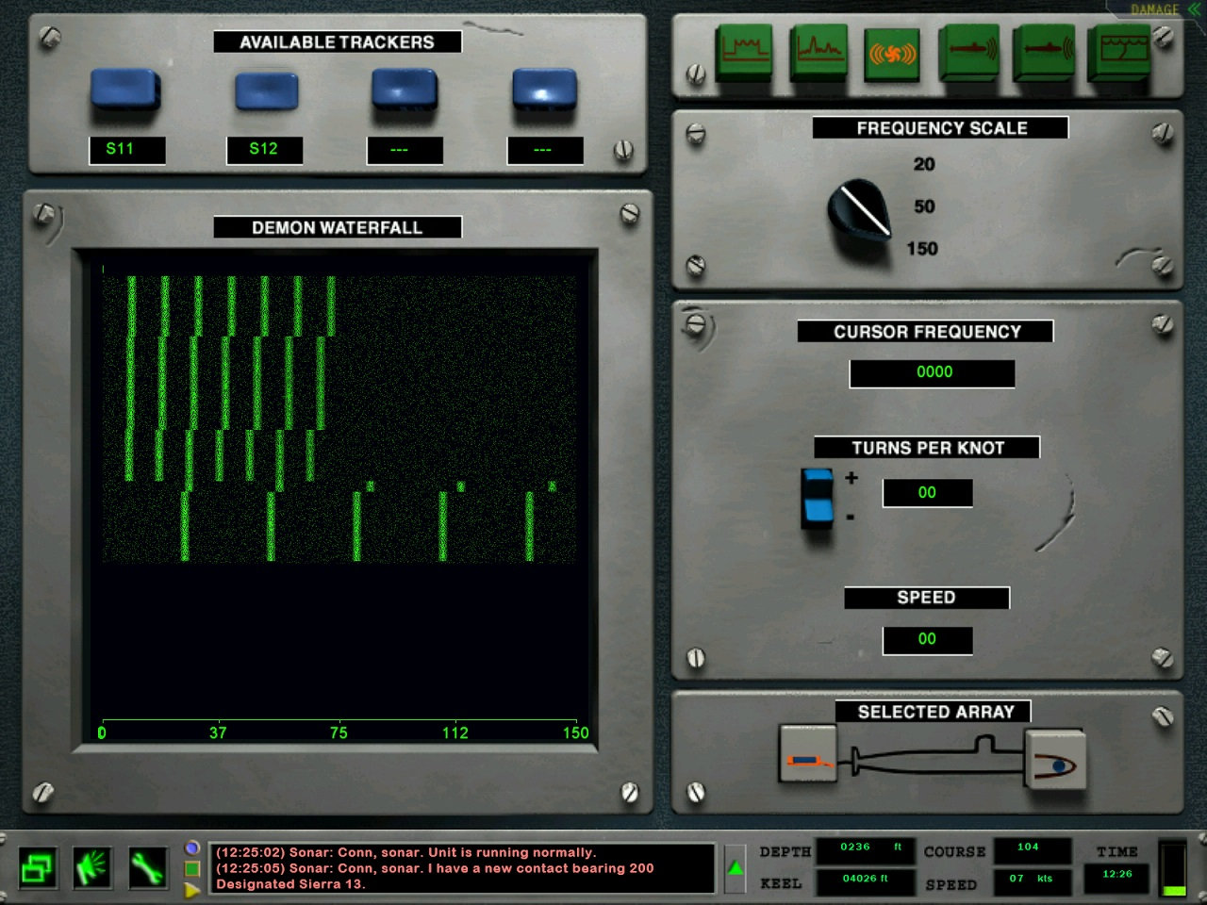Click the S12 tracker label
The image size is (1207, 905).
[265, 149]
